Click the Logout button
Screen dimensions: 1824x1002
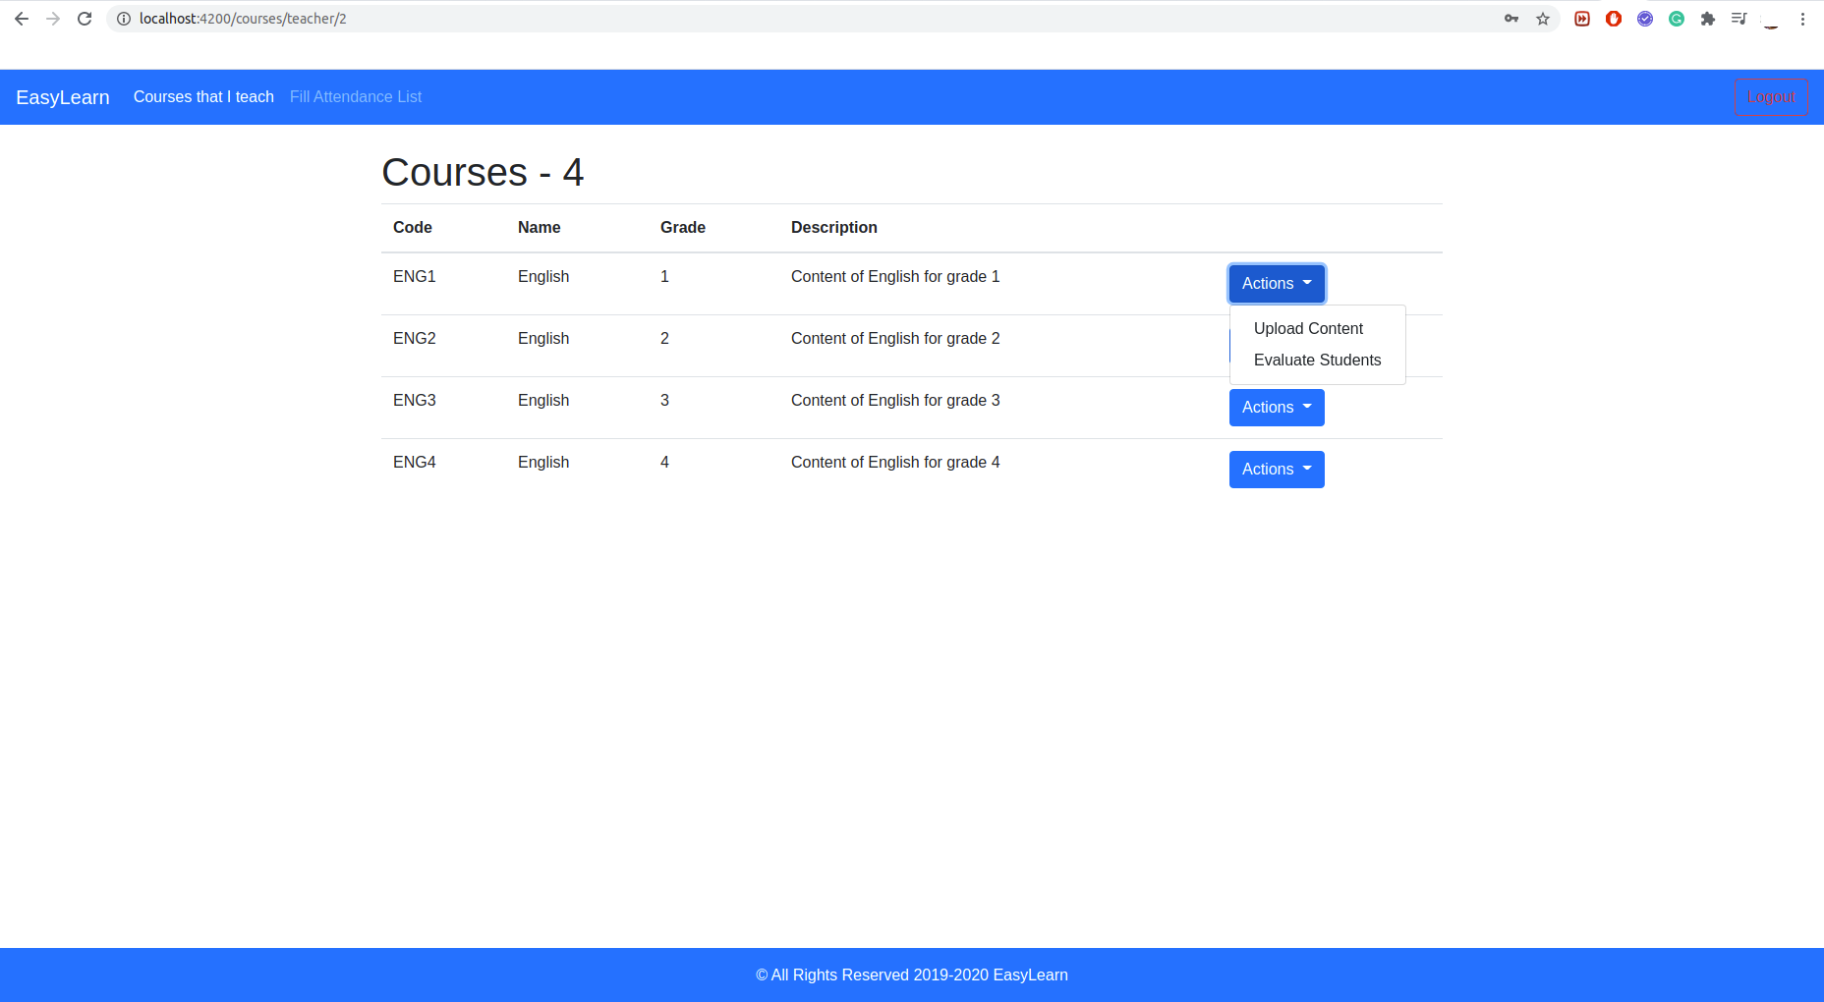1771,96
